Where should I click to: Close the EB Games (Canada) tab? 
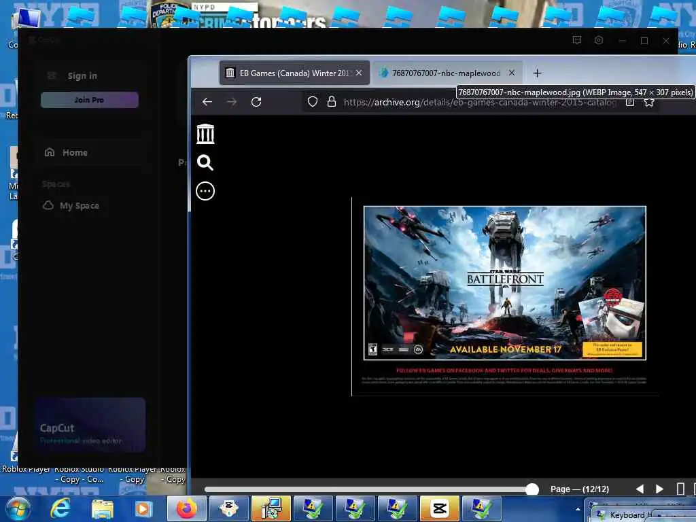click(359, 73)
